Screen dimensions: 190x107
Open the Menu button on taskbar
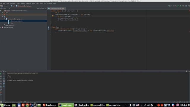click(x=5, y=105)
